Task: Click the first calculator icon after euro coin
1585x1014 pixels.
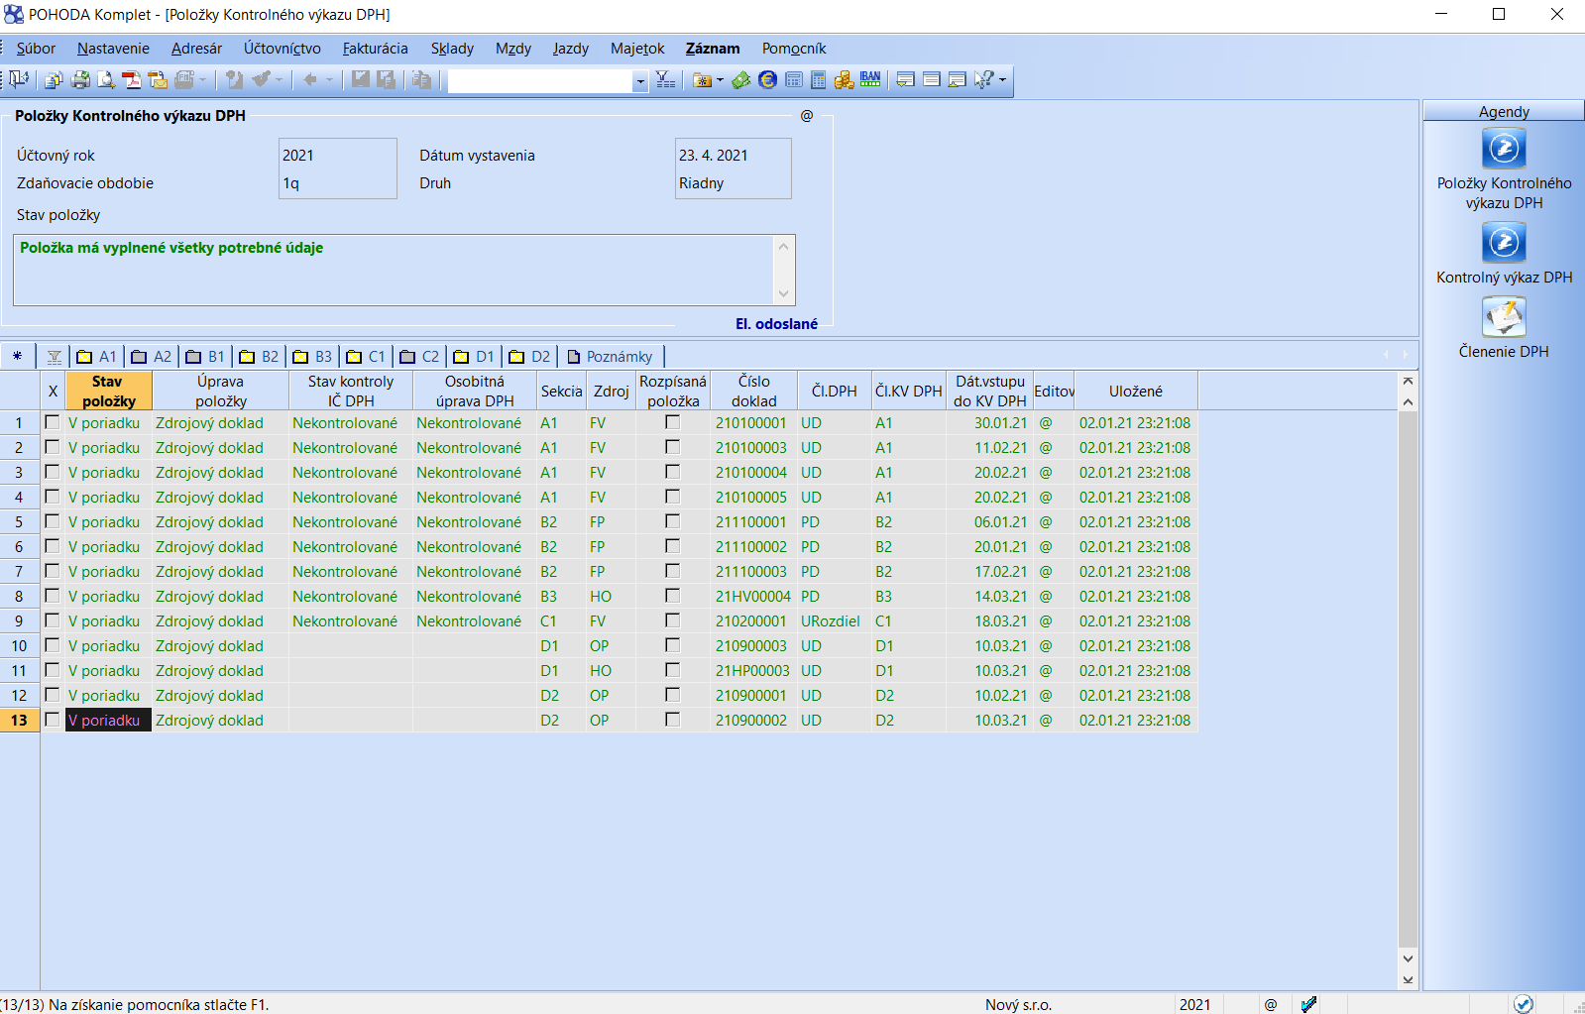Action: [x=793, y=80]
